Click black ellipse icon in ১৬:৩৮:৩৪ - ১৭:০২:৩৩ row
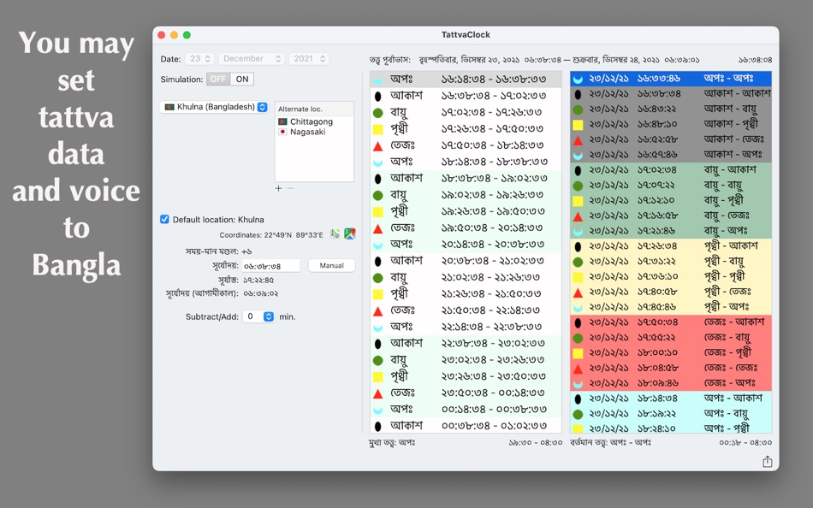The height and width of the screenshot is (508, 813). tap(378, 96)
